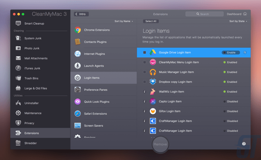Screen dimensions: 261x160
Task: Click the Capto app icon
Action: (x=152, y=101)
